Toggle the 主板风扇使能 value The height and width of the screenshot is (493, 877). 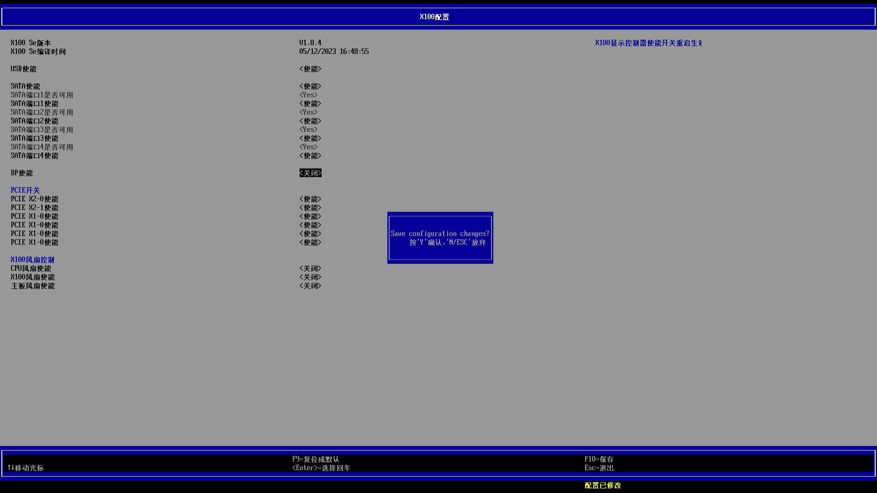(x=310, y=286)
